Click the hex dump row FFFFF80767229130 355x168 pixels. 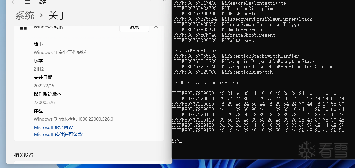coord(258,130)
